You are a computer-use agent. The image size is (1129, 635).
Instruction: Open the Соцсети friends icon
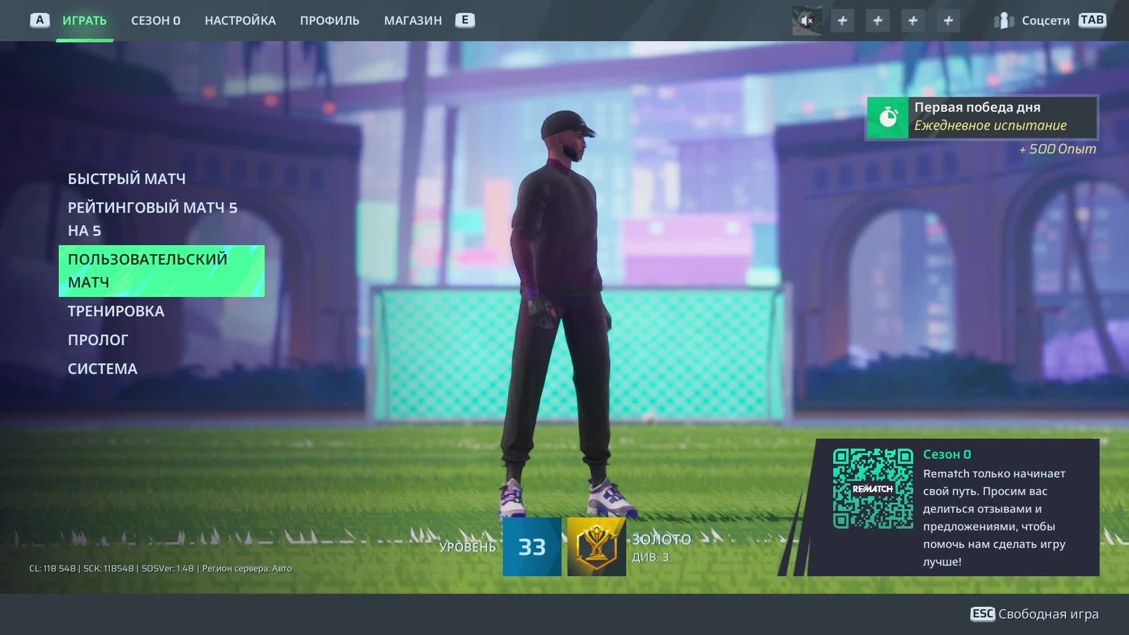1004,21
